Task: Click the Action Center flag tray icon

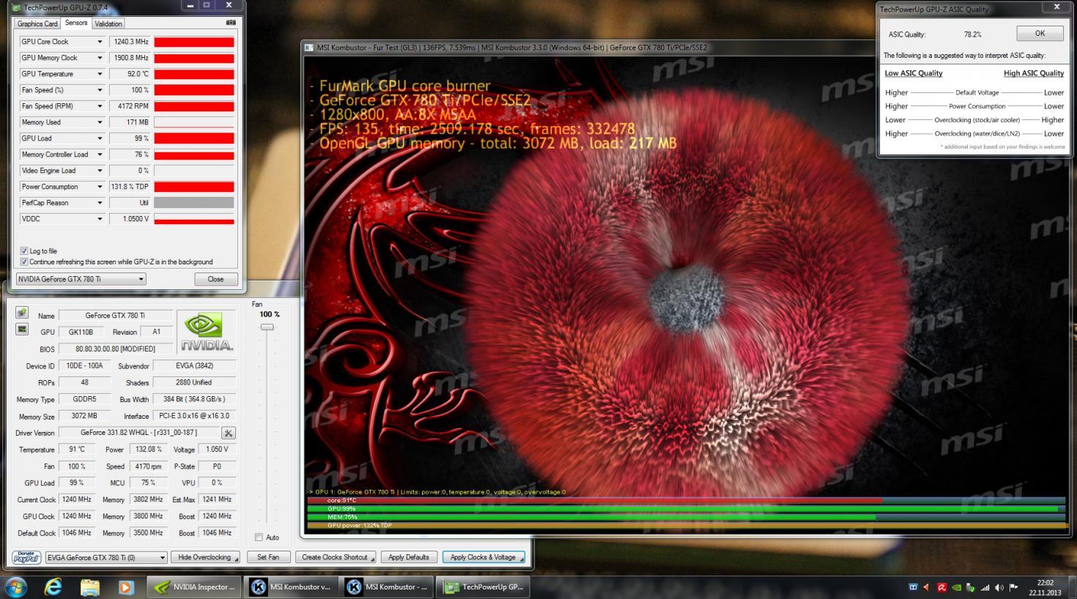Action: [1014, 587]
